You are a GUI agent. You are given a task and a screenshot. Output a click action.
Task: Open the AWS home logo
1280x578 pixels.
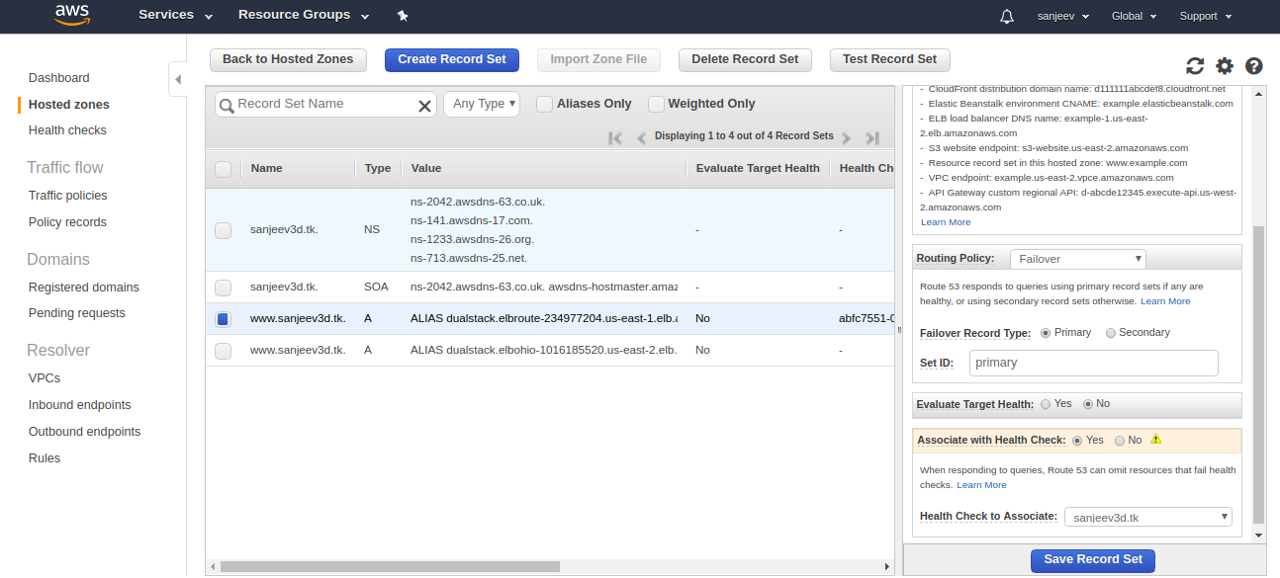(73, 16)
